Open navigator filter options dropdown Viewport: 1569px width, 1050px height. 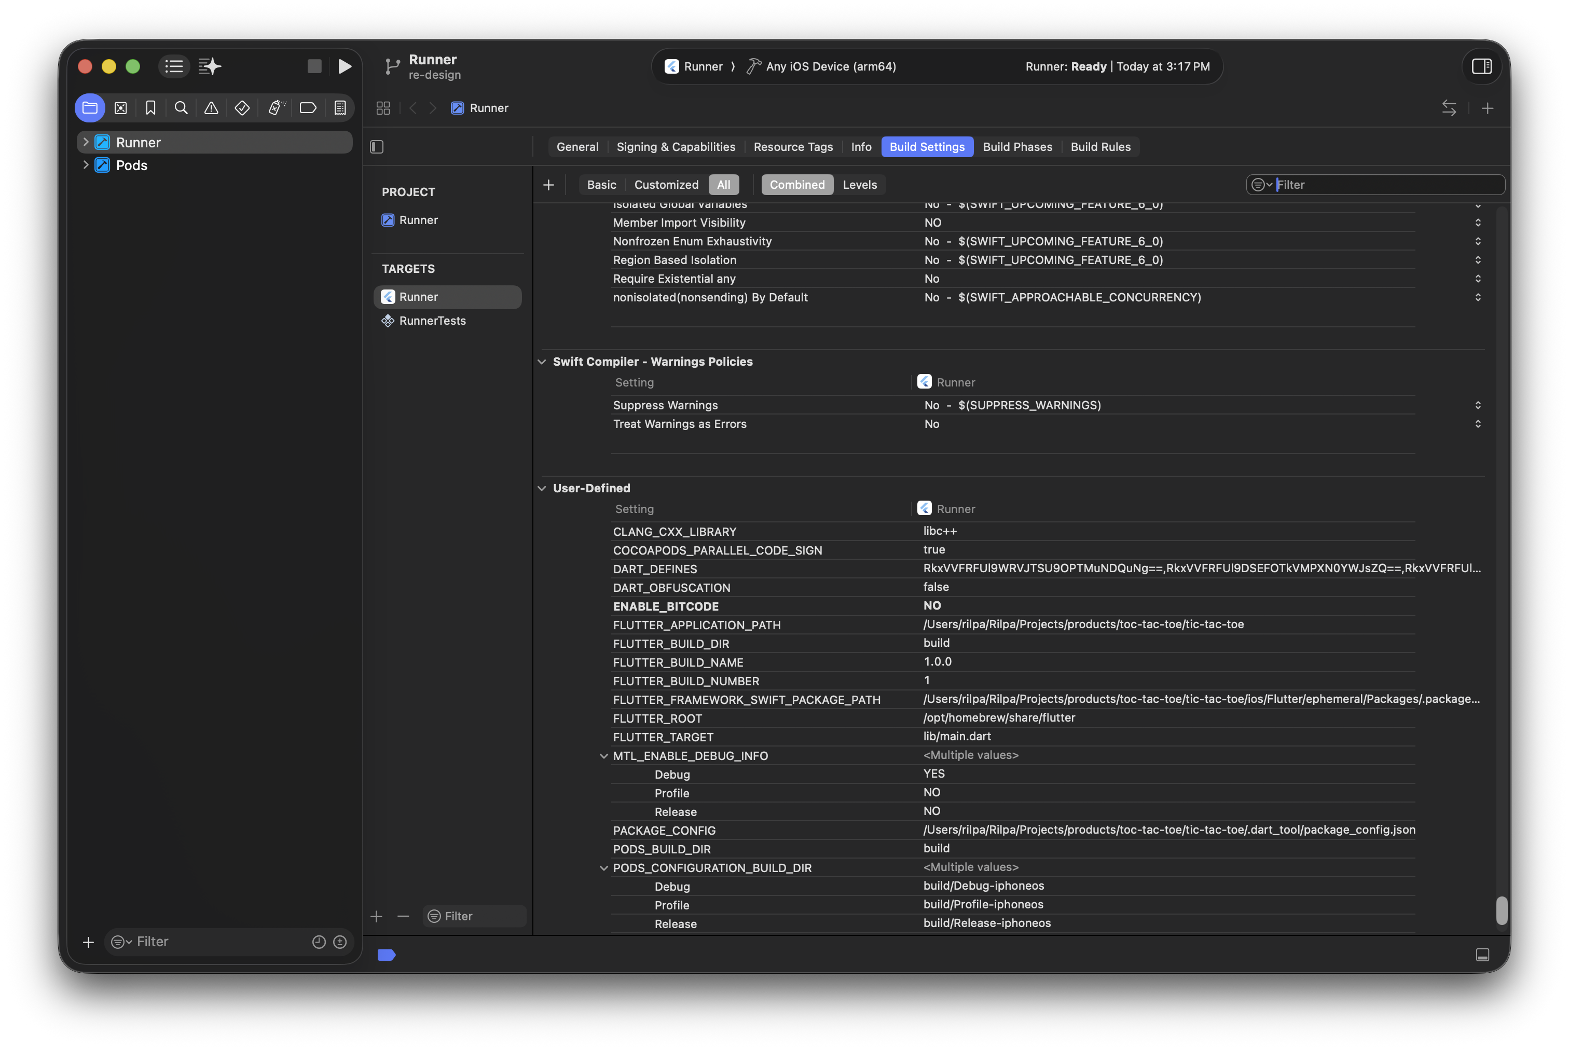(120, 942)
